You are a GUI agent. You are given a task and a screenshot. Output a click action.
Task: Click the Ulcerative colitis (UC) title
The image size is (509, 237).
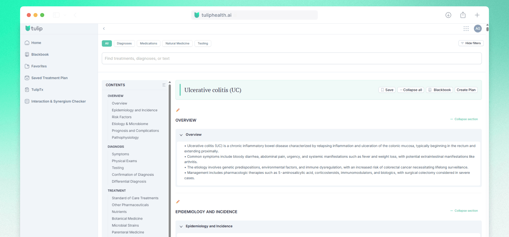click(x=213, y=90)
